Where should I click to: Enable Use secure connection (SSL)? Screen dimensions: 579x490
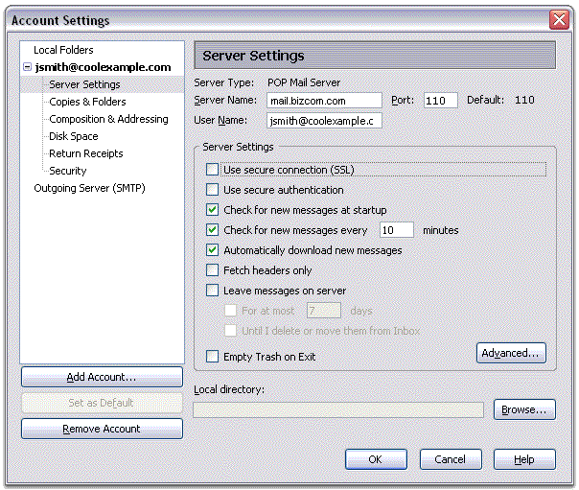coord(213,170)
